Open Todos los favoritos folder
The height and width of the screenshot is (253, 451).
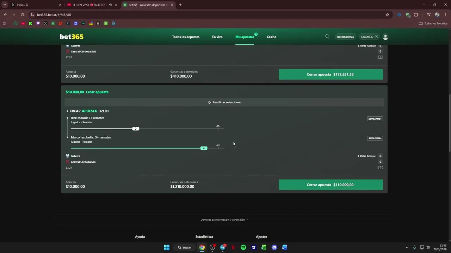[433, 24]
